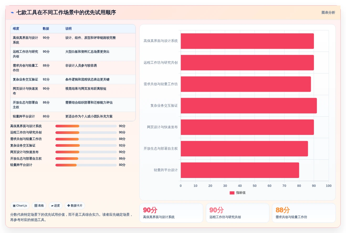The height and width of the screenshot is (233, 346).
Task: Click the chart bar for 高保真界面与设计系统
Action: pyautogui.click(x=247, y=41)
